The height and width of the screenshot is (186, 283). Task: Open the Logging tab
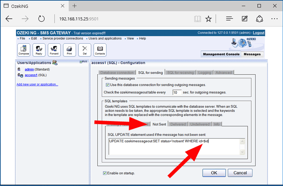tap(205, 72)
